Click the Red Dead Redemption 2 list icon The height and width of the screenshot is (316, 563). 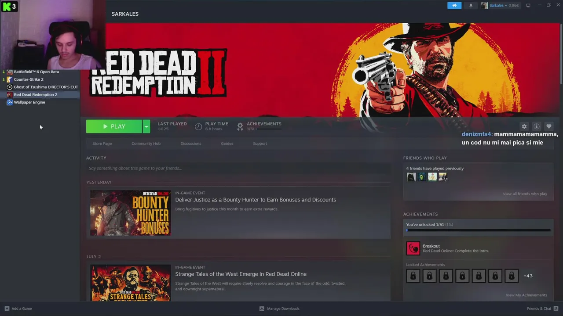[10, 94]
